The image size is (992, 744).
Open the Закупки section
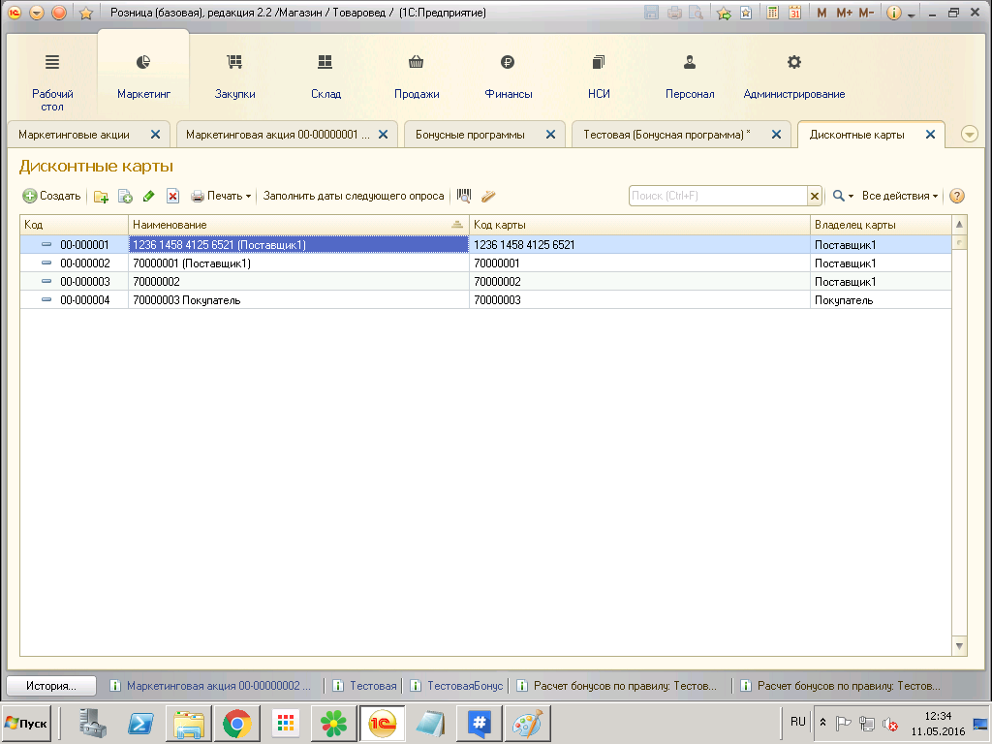pyautogui.click(x=234, y=76)
